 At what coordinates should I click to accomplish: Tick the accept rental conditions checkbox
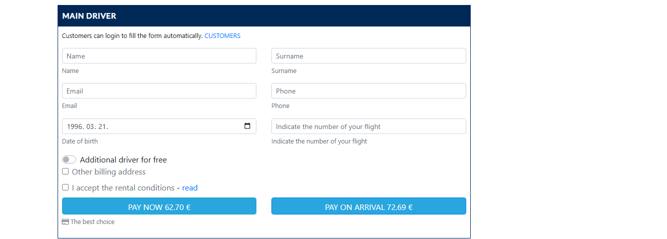tap(66, 187)
